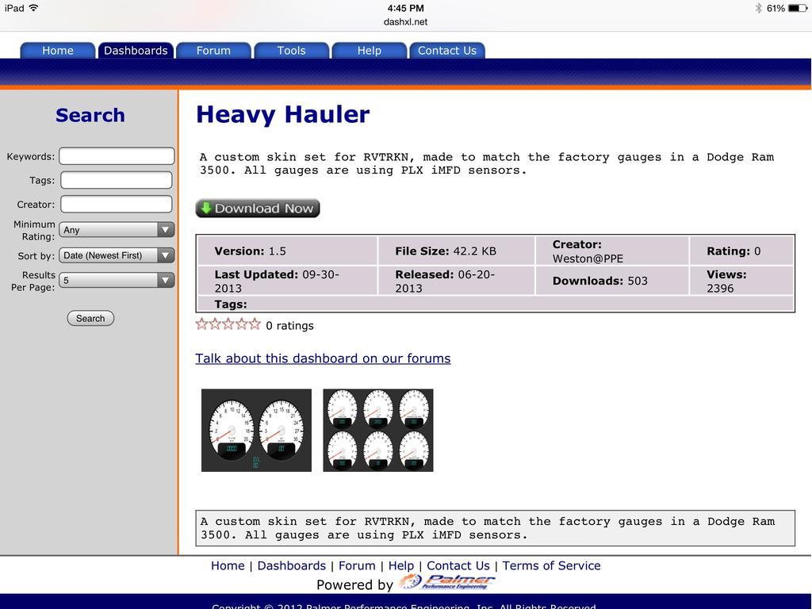Click the footer Contact Us link
The height and width of the screenshot is (609, 812).
(x=458, y=565)
